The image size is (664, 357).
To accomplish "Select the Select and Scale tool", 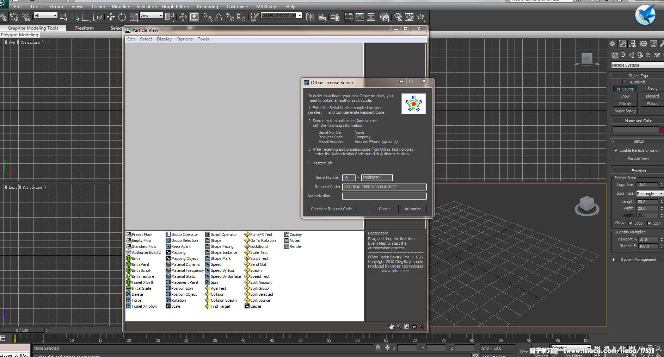I will [x=134, y=17].
